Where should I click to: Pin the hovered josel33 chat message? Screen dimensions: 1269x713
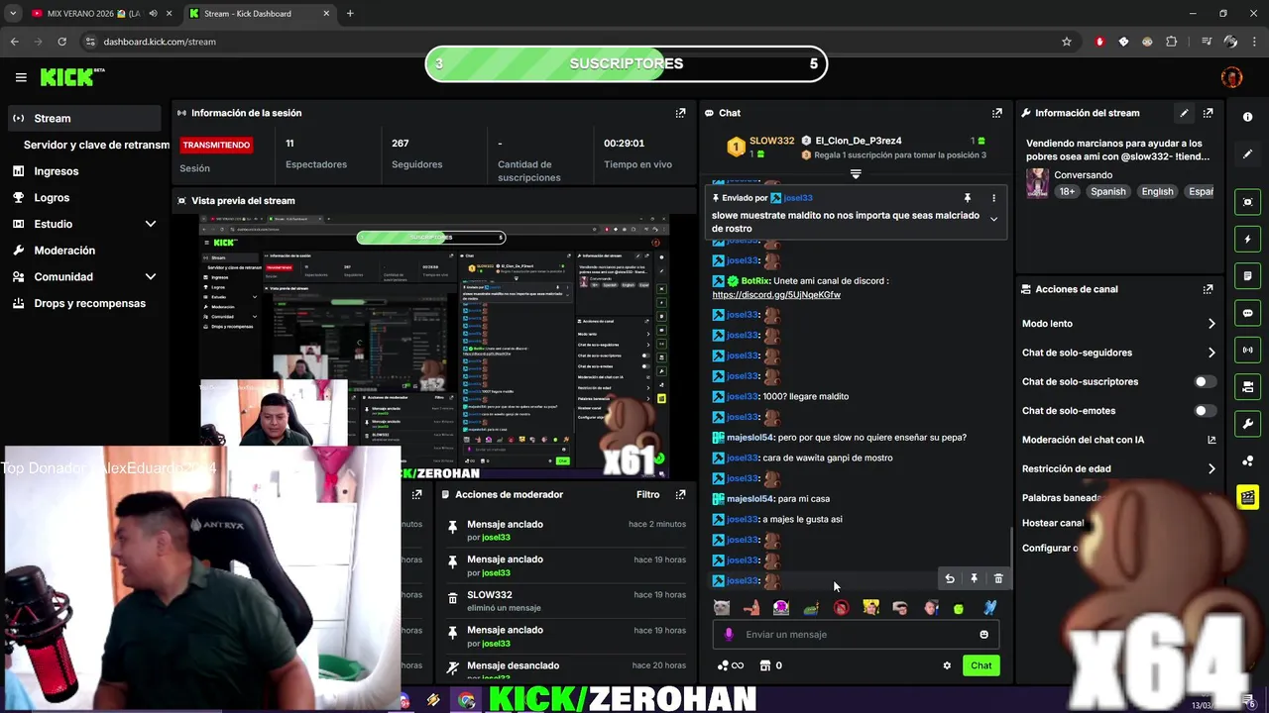point(974,579)
